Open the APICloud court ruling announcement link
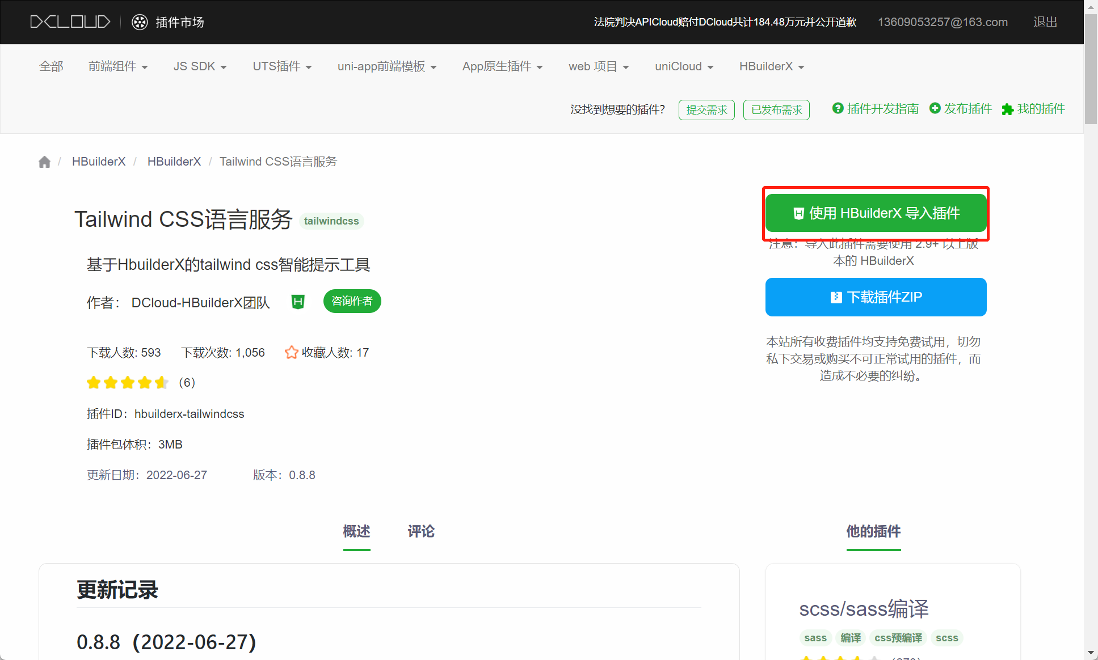Image resolution: width=1098 pixels, height=660 pixels. (x=725, y=22)
